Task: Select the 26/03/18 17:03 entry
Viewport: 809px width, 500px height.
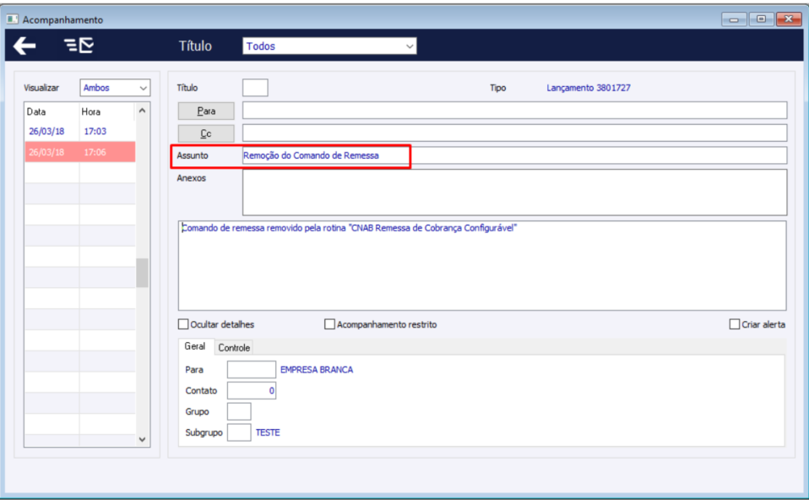Action: (x=80, y=131)
